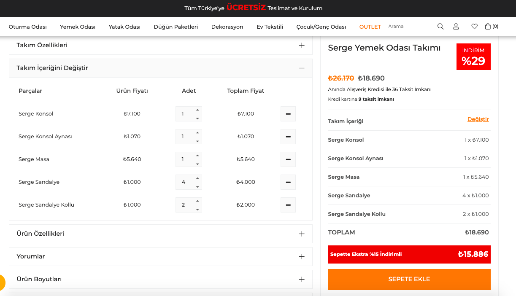Click the Serge Yemek Odası Takımı title
516x296 pixels.
(384, 48)
